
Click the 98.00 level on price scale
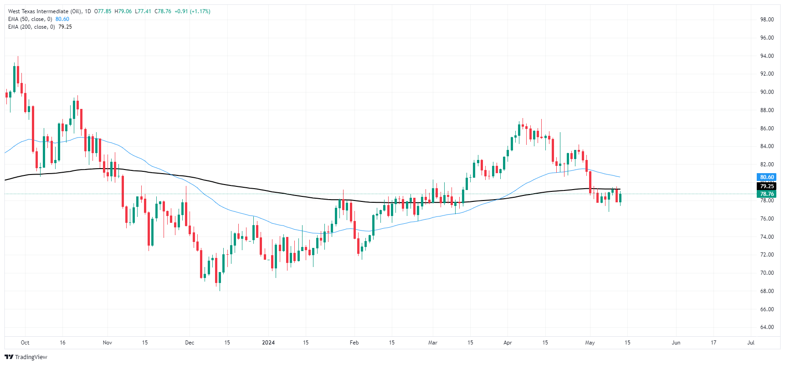tap(767, 20)
